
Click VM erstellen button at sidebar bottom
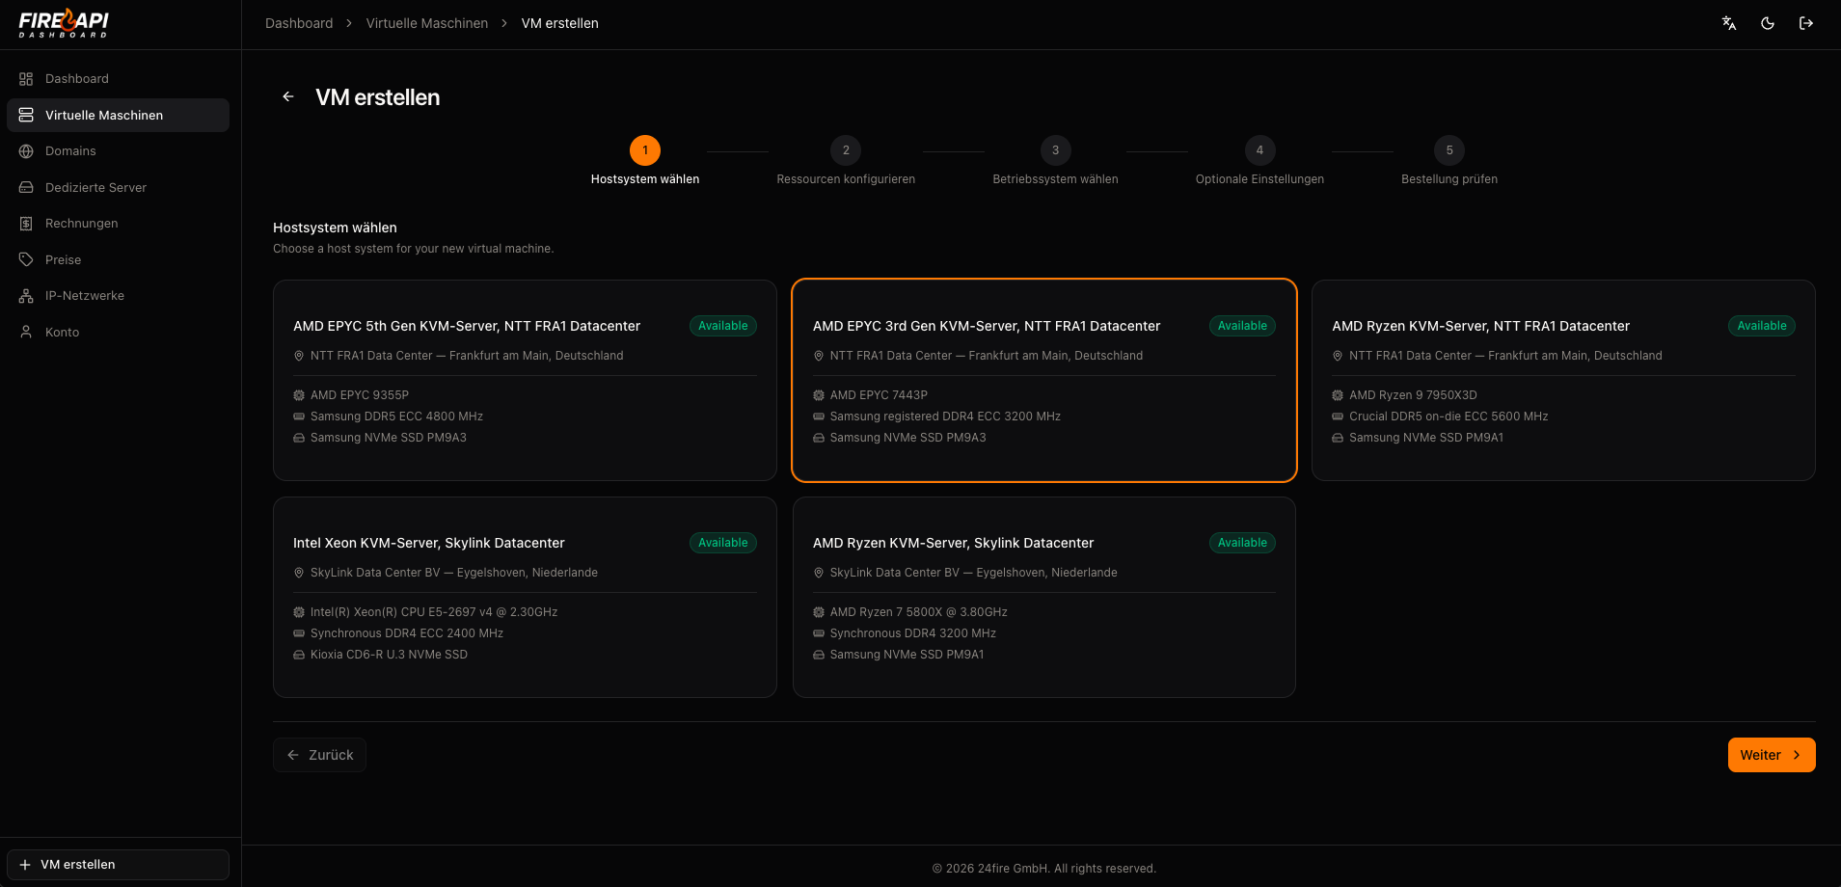tap(118, 865)
